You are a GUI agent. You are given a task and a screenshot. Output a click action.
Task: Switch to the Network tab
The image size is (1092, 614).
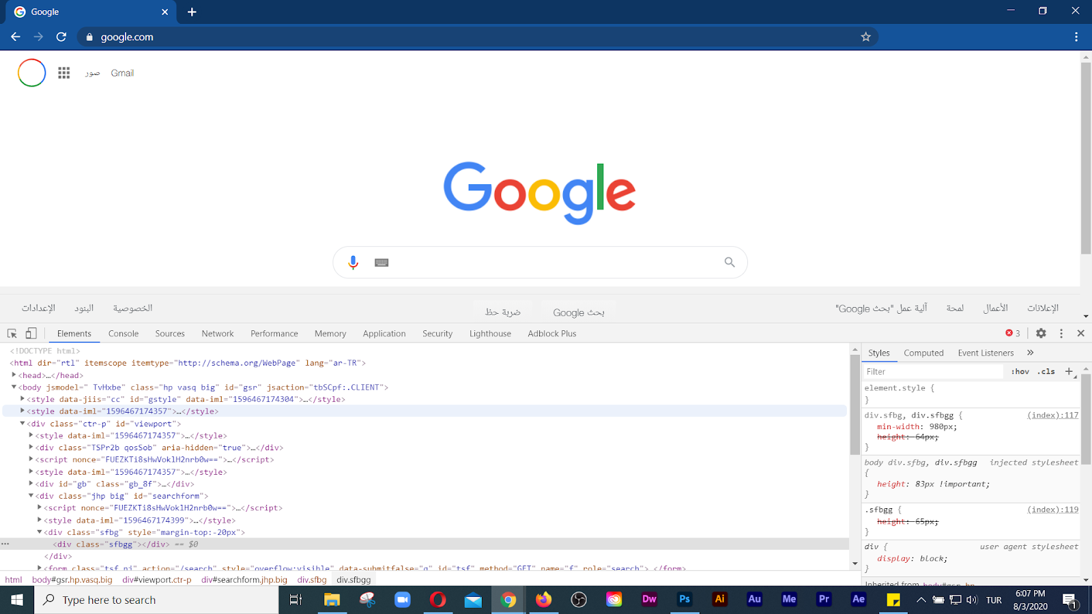coord(218,334)
